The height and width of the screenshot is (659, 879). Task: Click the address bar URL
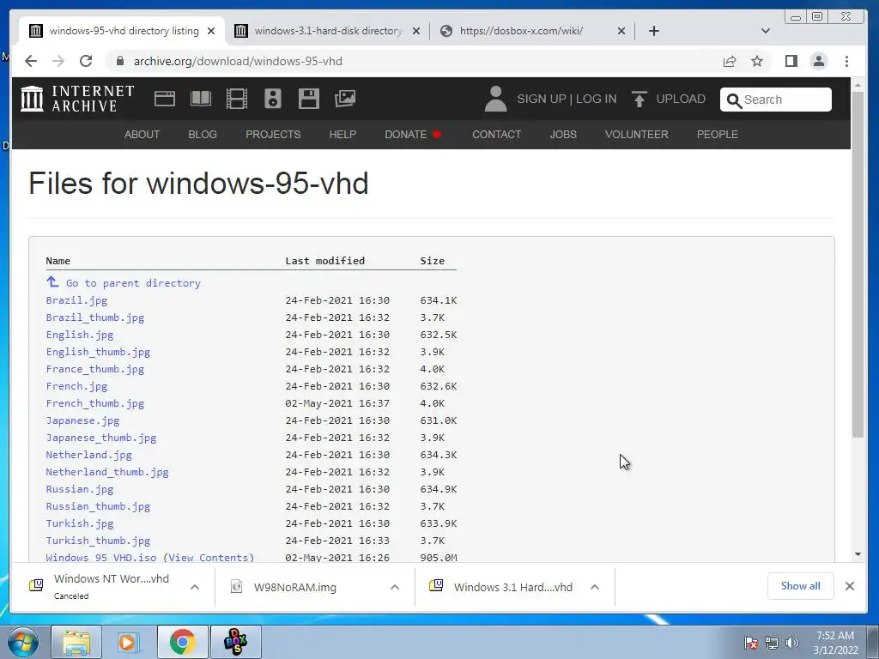pos(238,61)
